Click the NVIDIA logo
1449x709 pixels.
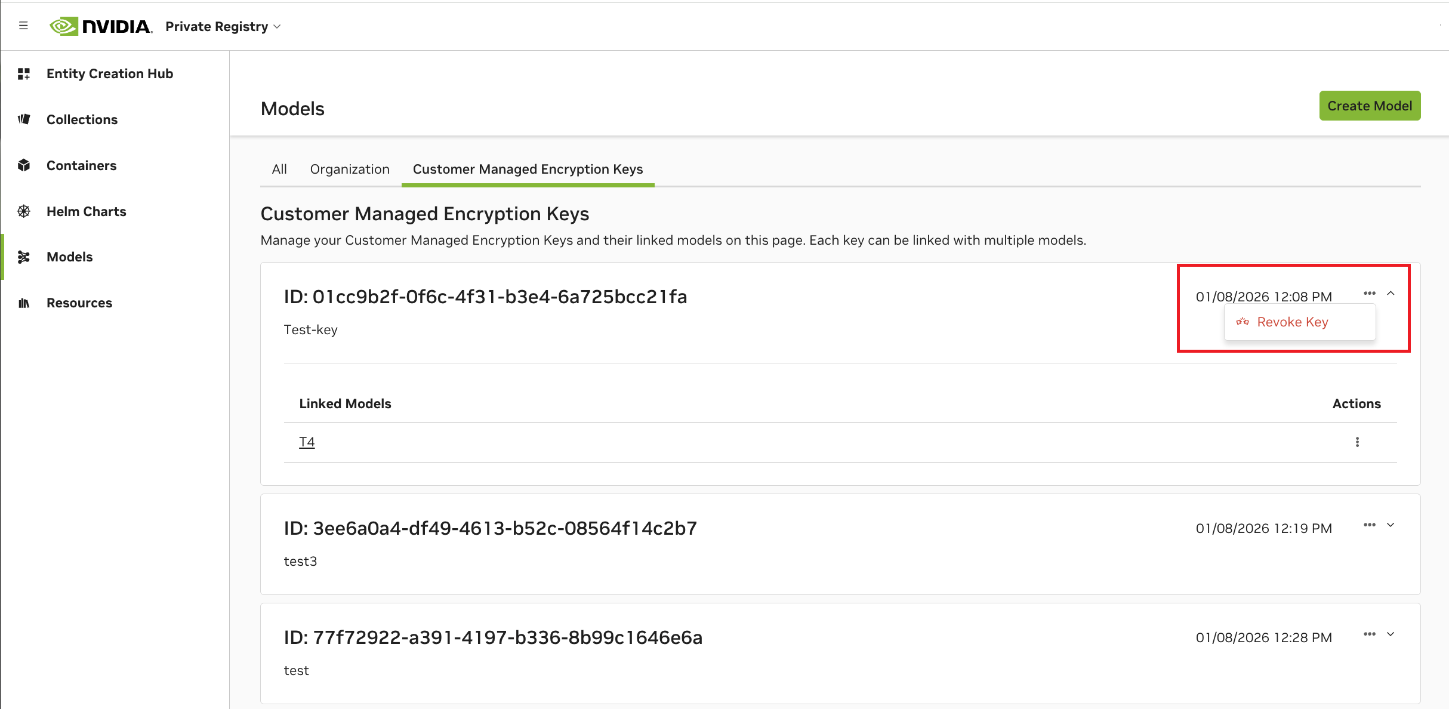(x=100, y=26)
